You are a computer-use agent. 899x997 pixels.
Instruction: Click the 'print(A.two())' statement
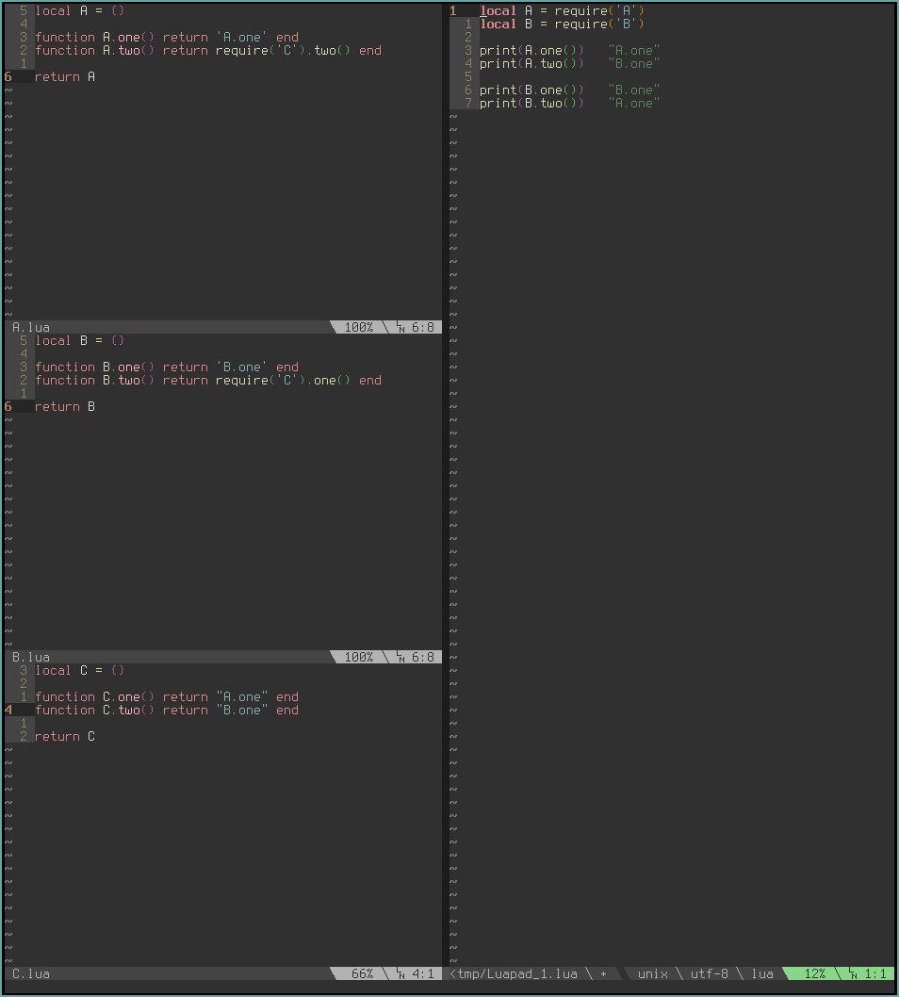click(x=531, y=63)
